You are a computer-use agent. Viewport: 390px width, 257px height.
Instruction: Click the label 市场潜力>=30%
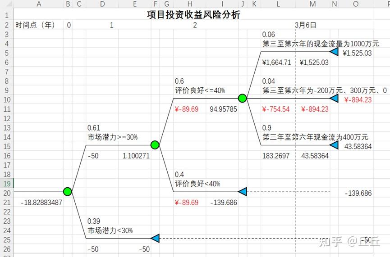[112, 137]
